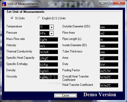Minimize the Unit of Measurements window

[x=102, y=3]
